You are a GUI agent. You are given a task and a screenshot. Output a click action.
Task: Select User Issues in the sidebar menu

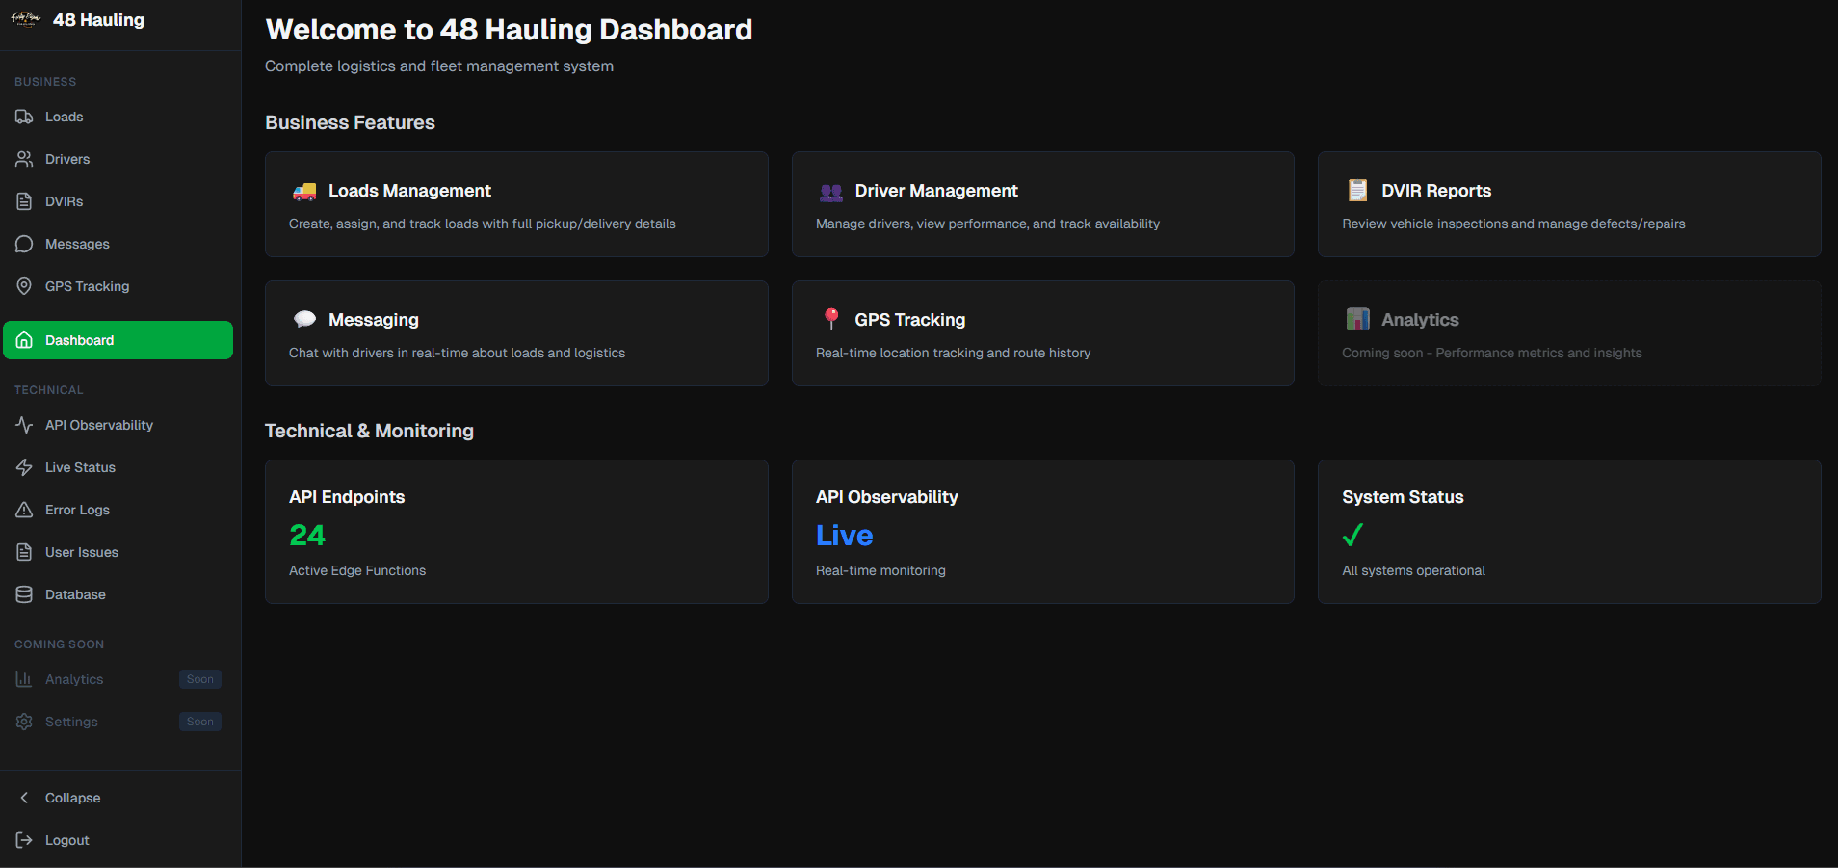click(81, 551)
